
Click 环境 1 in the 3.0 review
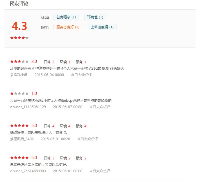coord(65,62)
